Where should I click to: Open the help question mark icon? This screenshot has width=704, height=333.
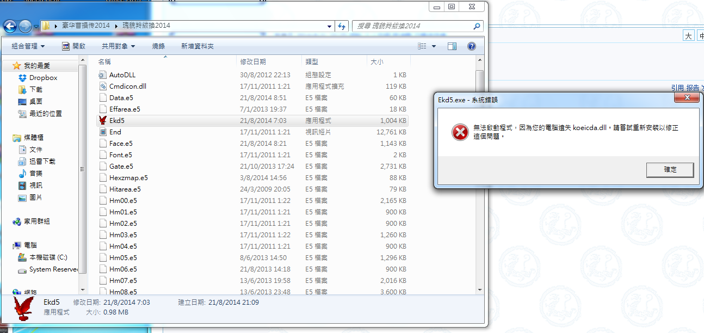pos(472,46)
